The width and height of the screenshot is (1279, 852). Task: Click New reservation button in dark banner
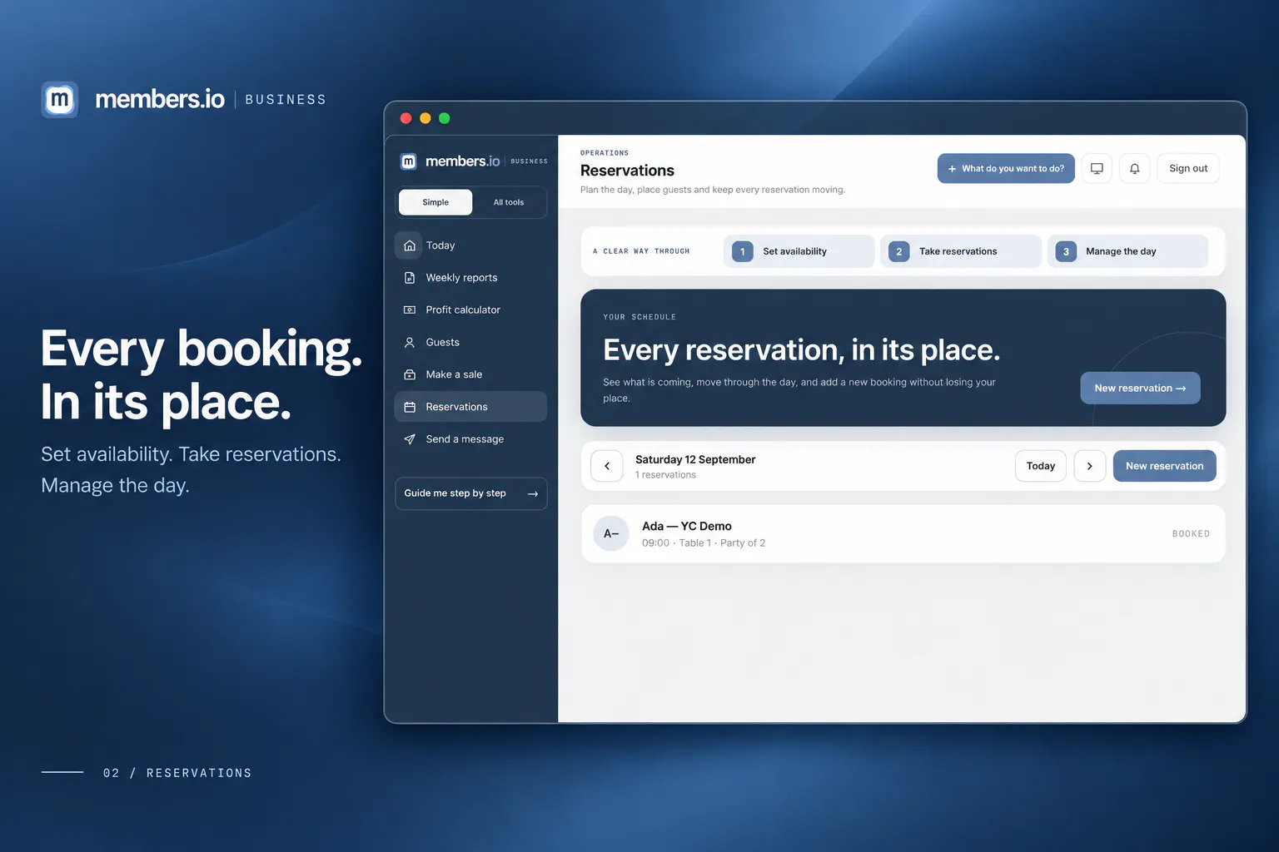tap(1140, 388)
